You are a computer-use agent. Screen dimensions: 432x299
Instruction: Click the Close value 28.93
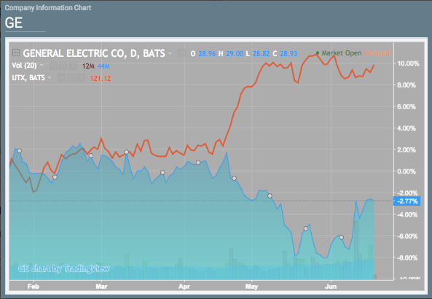(288, 53)
